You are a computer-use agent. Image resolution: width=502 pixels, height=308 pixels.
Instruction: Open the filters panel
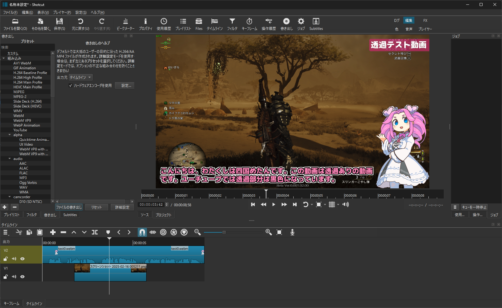tap(232, 24)
